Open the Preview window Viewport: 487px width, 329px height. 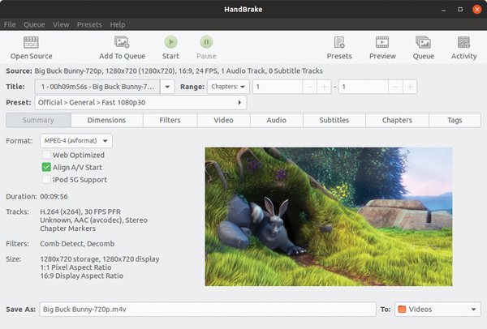point(382,48)
